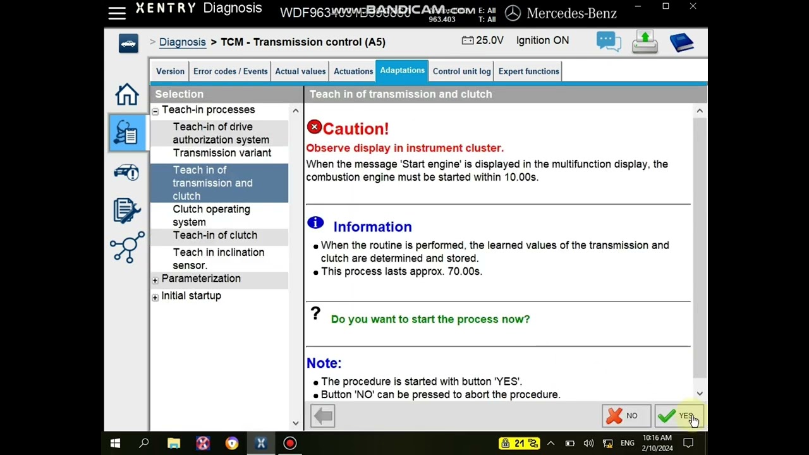Click the back arrow button
This screenshot has height=455, width=809.
323,416
